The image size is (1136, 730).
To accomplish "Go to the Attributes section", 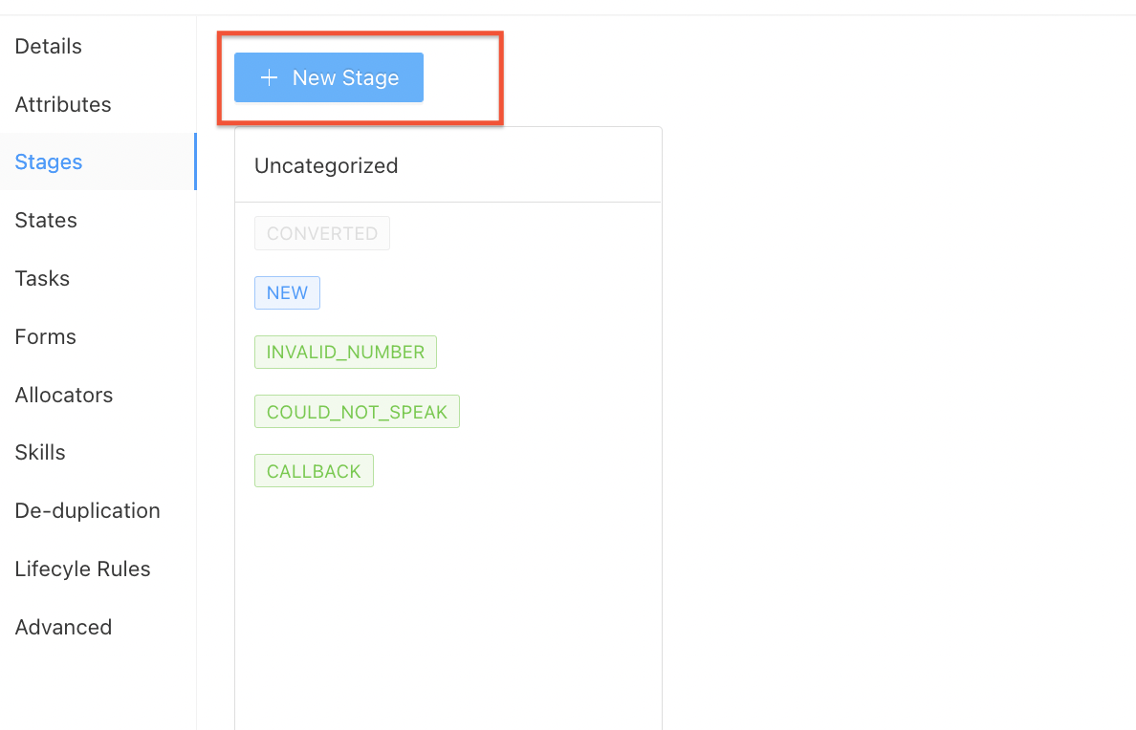I will pyautogui.click(x=63, y=104).
